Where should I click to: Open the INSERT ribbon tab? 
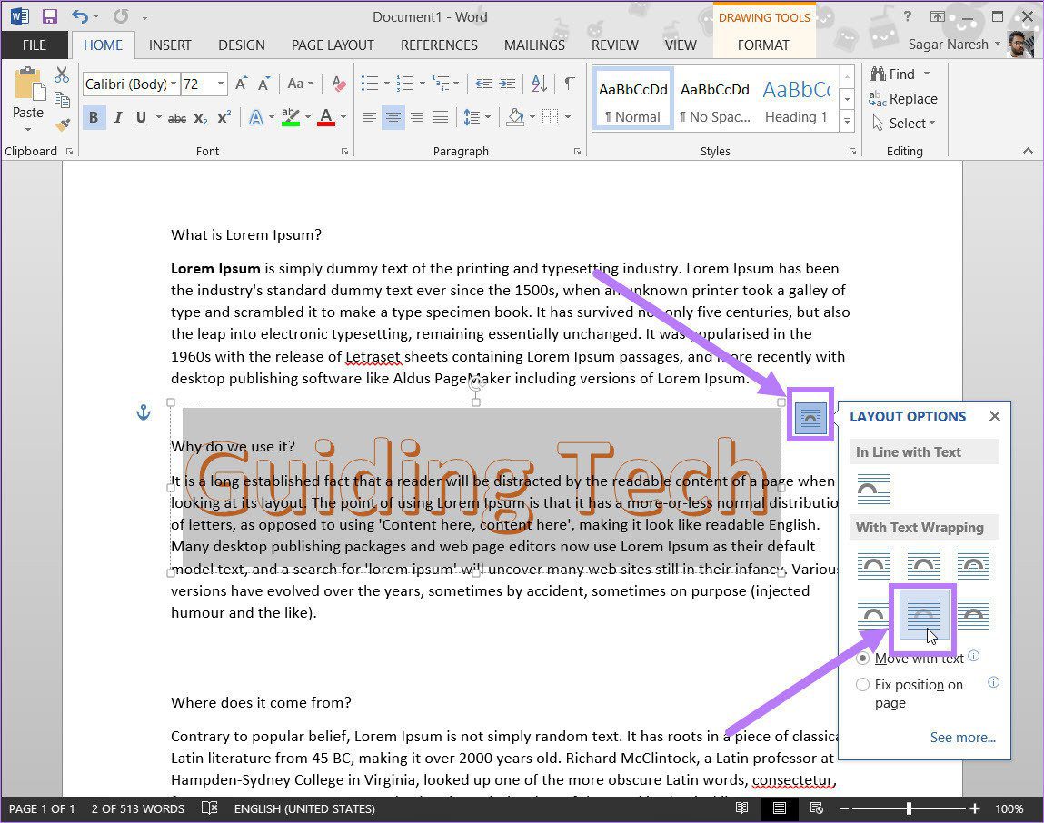[x=170, y=45]
